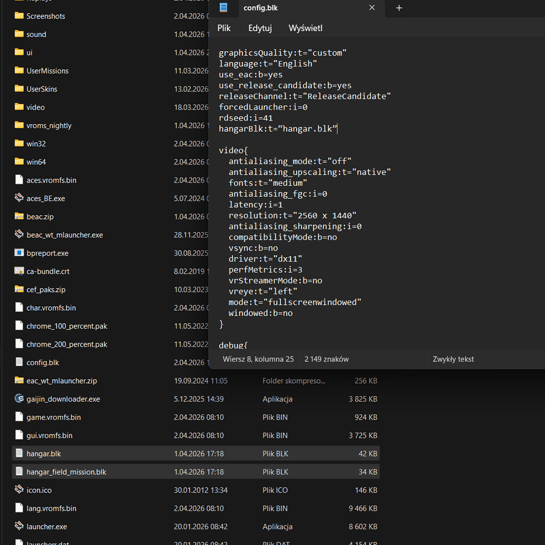Click the gaijin_downloader.exe file icon
Image resolution: width=545 pixels, height=545 pixels.
pos(19,399)
